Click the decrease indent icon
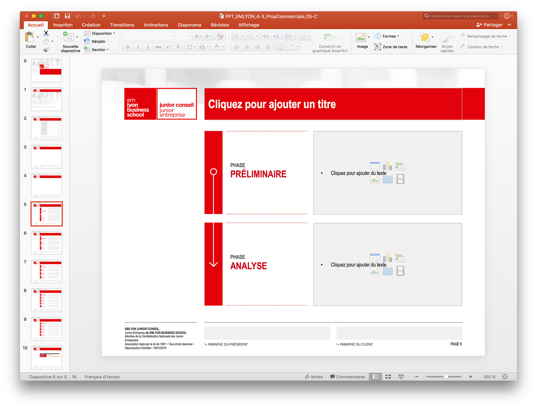 (266, 36)
